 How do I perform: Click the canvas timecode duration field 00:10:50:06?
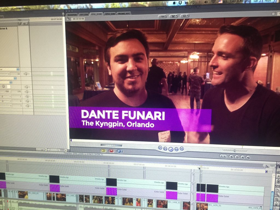(x=78, y=19)
